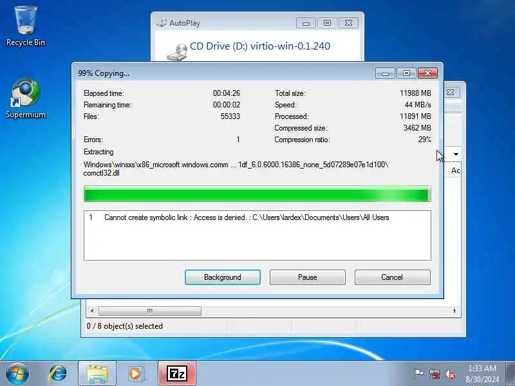This screenshot has height=386, width=515.
Task: Click the '0 / 8 object(s) selected' status text
Action: tap(125, 326)
